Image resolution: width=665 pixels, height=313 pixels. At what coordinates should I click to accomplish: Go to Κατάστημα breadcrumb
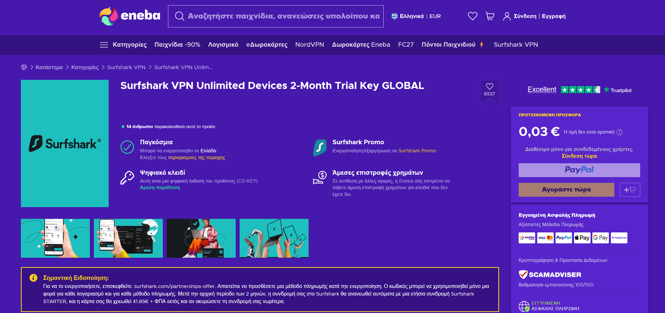pyautogui.click(x=49, y=67)
